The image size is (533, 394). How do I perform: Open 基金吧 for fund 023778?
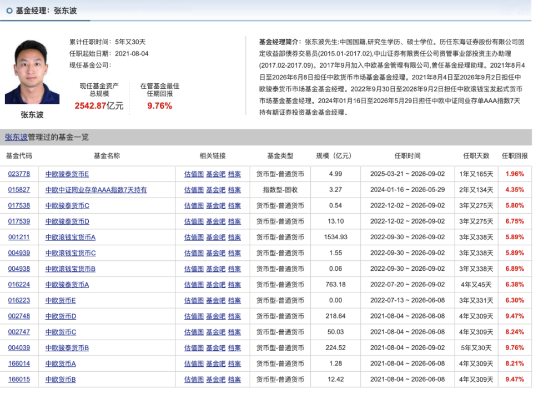[x=215, y=174]
